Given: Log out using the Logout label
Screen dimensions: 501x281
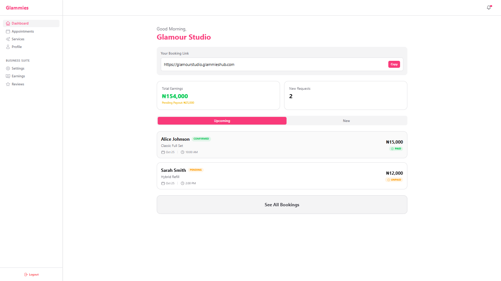Looking at the screenshot, I should (34, 274).
